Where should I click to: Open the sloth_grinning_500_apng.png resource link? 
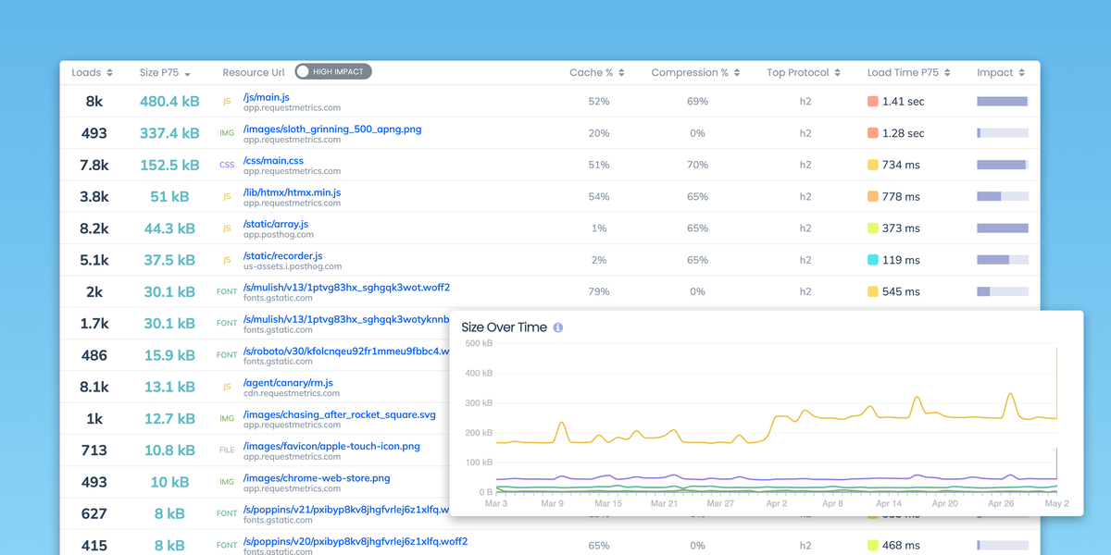(332, 129)
